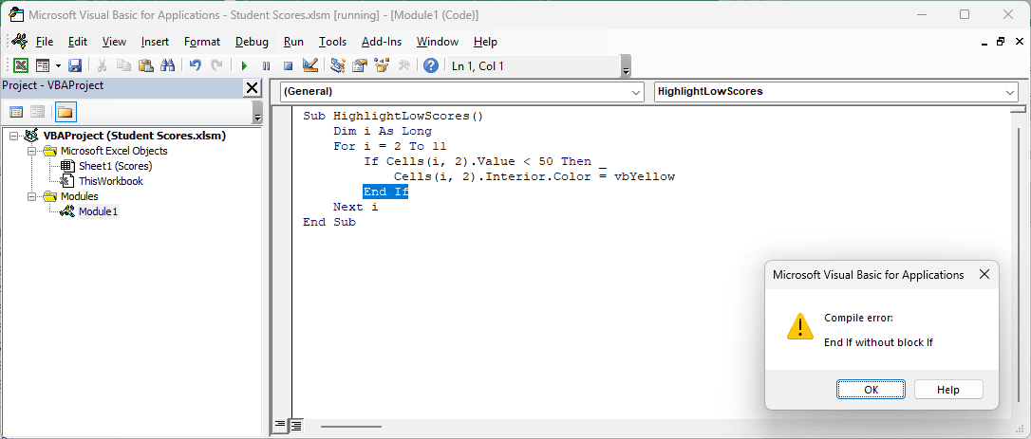This screenshot has height=439, width=1031.
Task: Click the Redo arrow icon
Action: tap(216, 65)
